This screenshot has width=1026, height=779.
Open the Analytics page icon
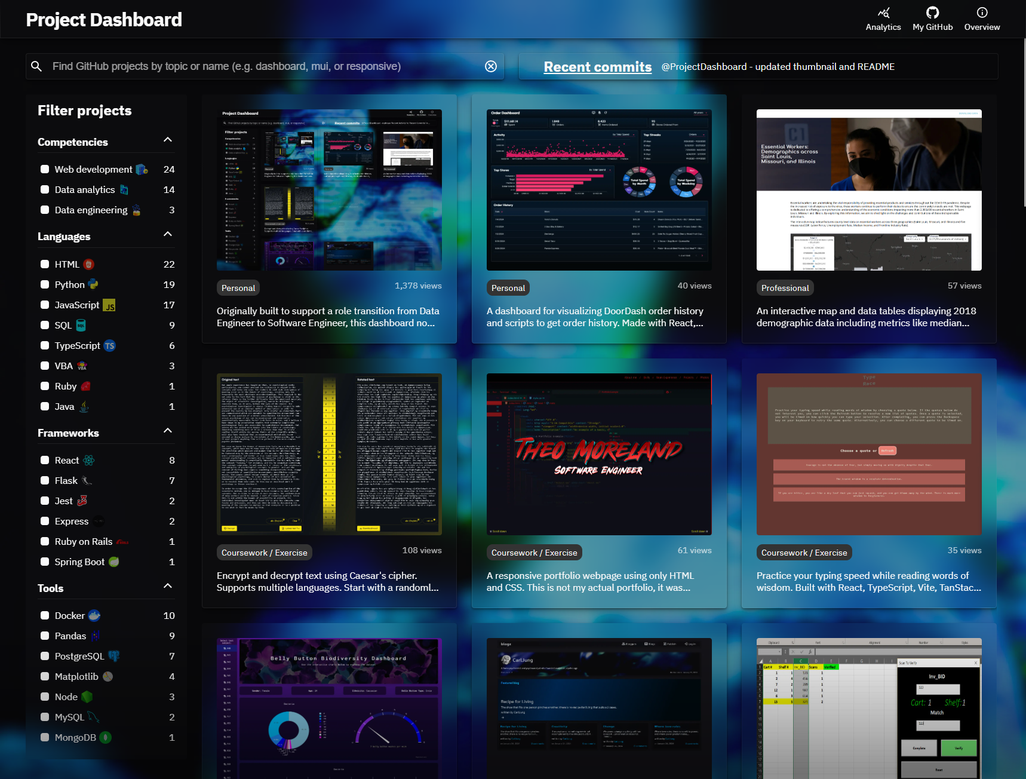click(883, 13)
